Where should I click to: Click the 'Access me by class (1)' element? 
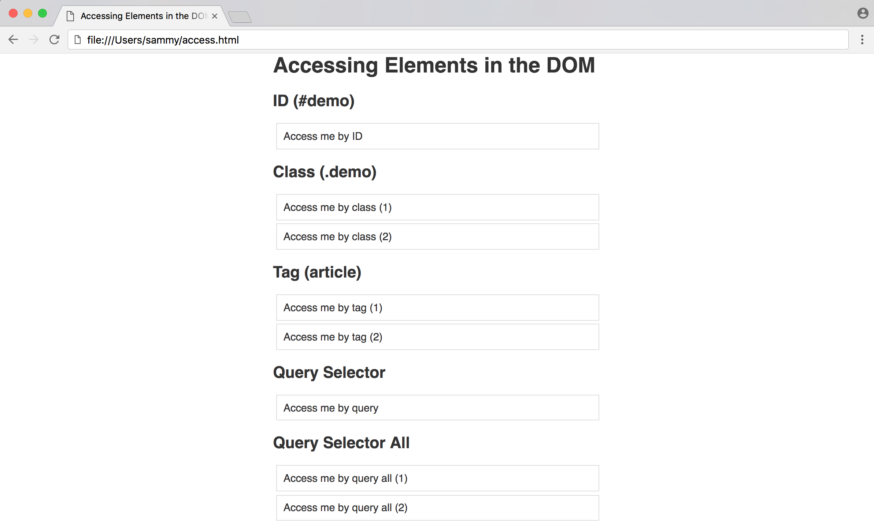[x=437, y=207]
